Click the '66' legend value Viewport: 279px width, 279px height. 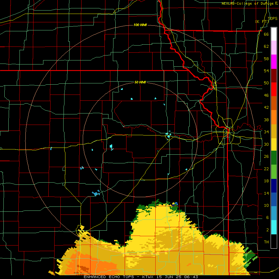click(266, 34)
